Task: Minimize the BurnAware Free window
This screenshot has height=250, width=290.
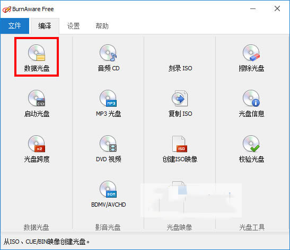Action: tap(253, 8)
